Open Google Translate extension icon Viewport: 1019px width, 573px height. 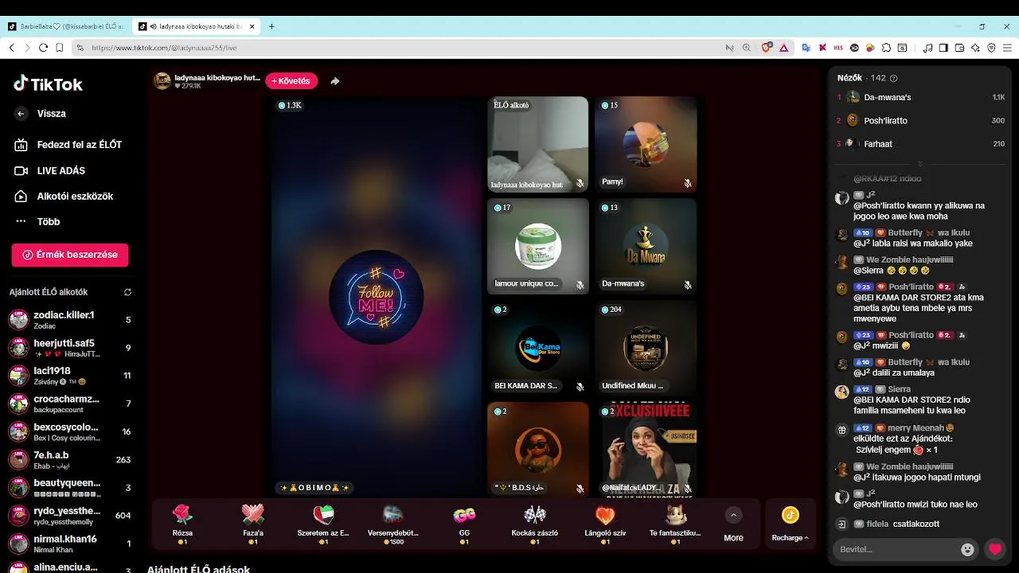[806, 48]
